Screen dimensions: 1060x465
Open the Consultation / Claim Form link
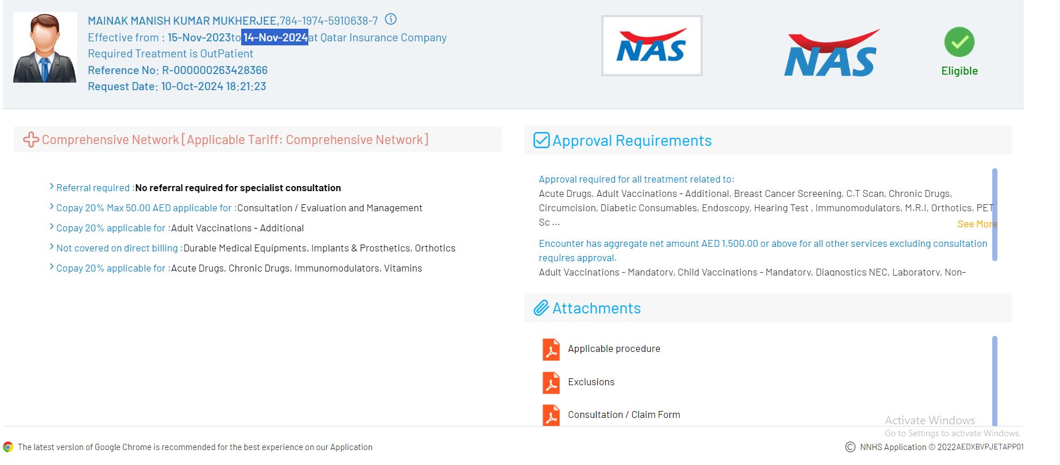(624, 414)
